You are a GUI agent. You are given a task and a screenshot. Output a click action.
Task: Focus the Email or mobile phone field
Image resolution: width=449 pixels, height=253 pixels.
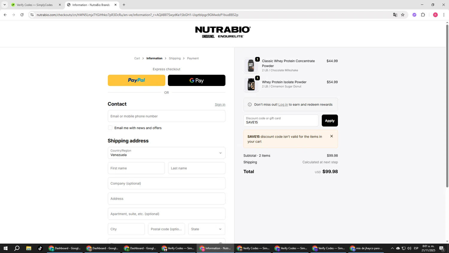coord(166,116)
